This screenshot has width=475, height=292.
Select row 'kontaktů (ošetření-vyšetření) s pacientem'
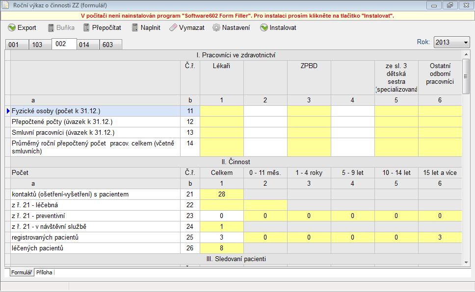tap(95, 195)
